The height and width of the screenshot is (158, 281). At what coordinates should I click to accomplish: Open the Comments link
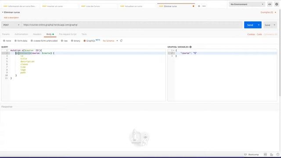click(270, 34)
